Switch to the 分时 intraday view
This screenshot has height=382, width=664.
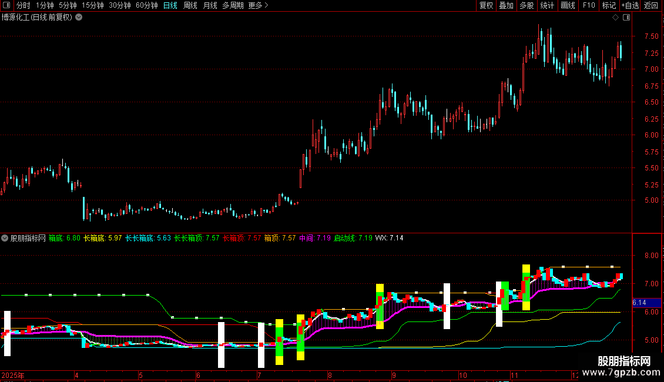click(23, 6)
